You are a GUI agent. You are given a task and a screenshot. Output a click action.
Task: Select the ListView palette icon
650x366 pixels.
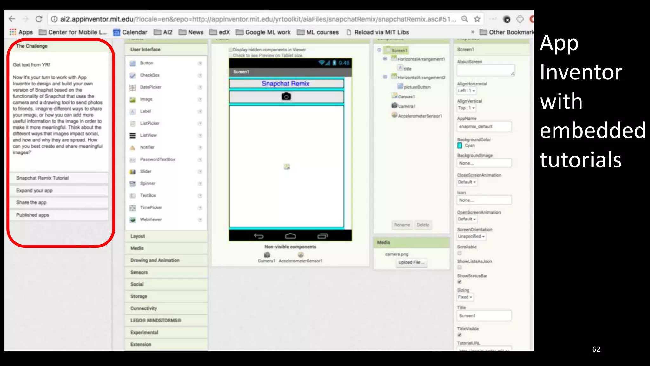pos(133,135)
